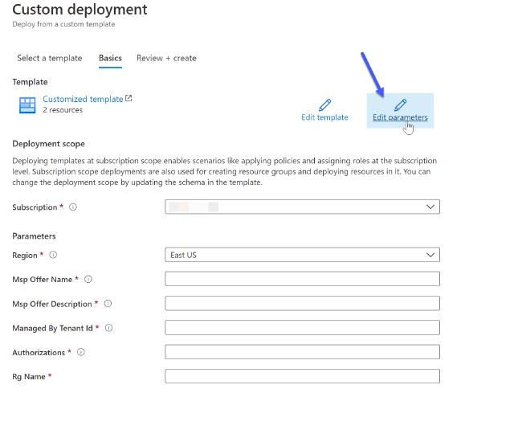Image resolution: width=514 pixels, height=434 pixels.
Task: Select the Rg Name text field
Action: click(302, 375)
